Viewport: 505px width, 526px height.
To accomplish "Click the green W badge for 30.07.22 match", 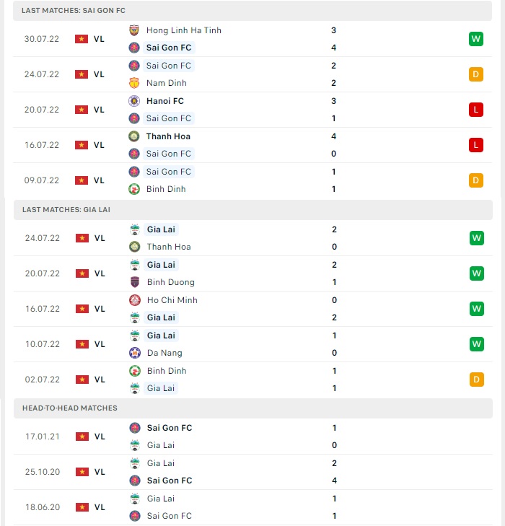I will click(x=476, y=39).
